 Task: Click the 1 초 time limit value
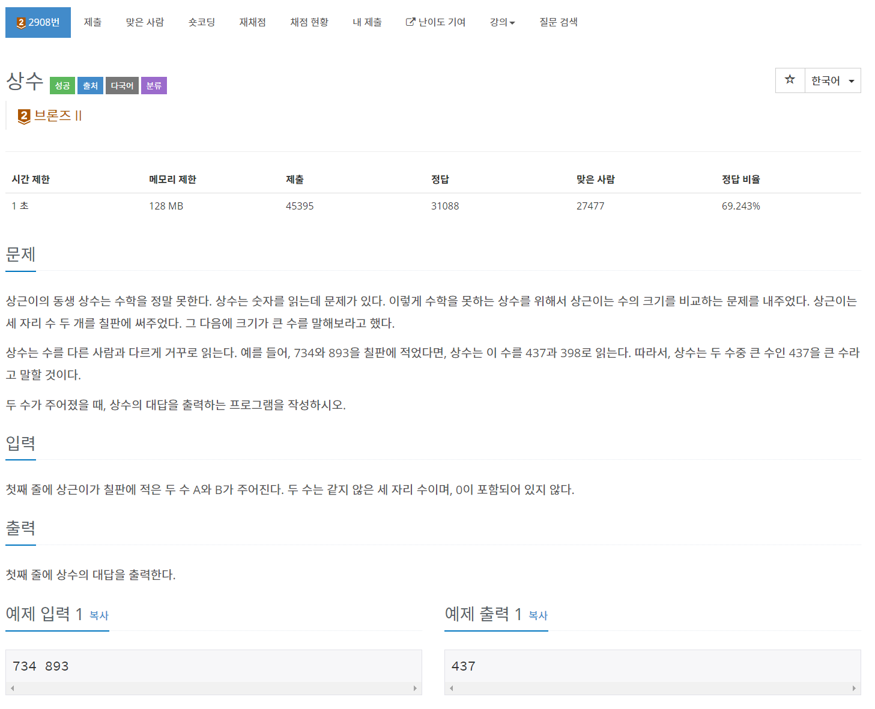click(x=20, y=206)
